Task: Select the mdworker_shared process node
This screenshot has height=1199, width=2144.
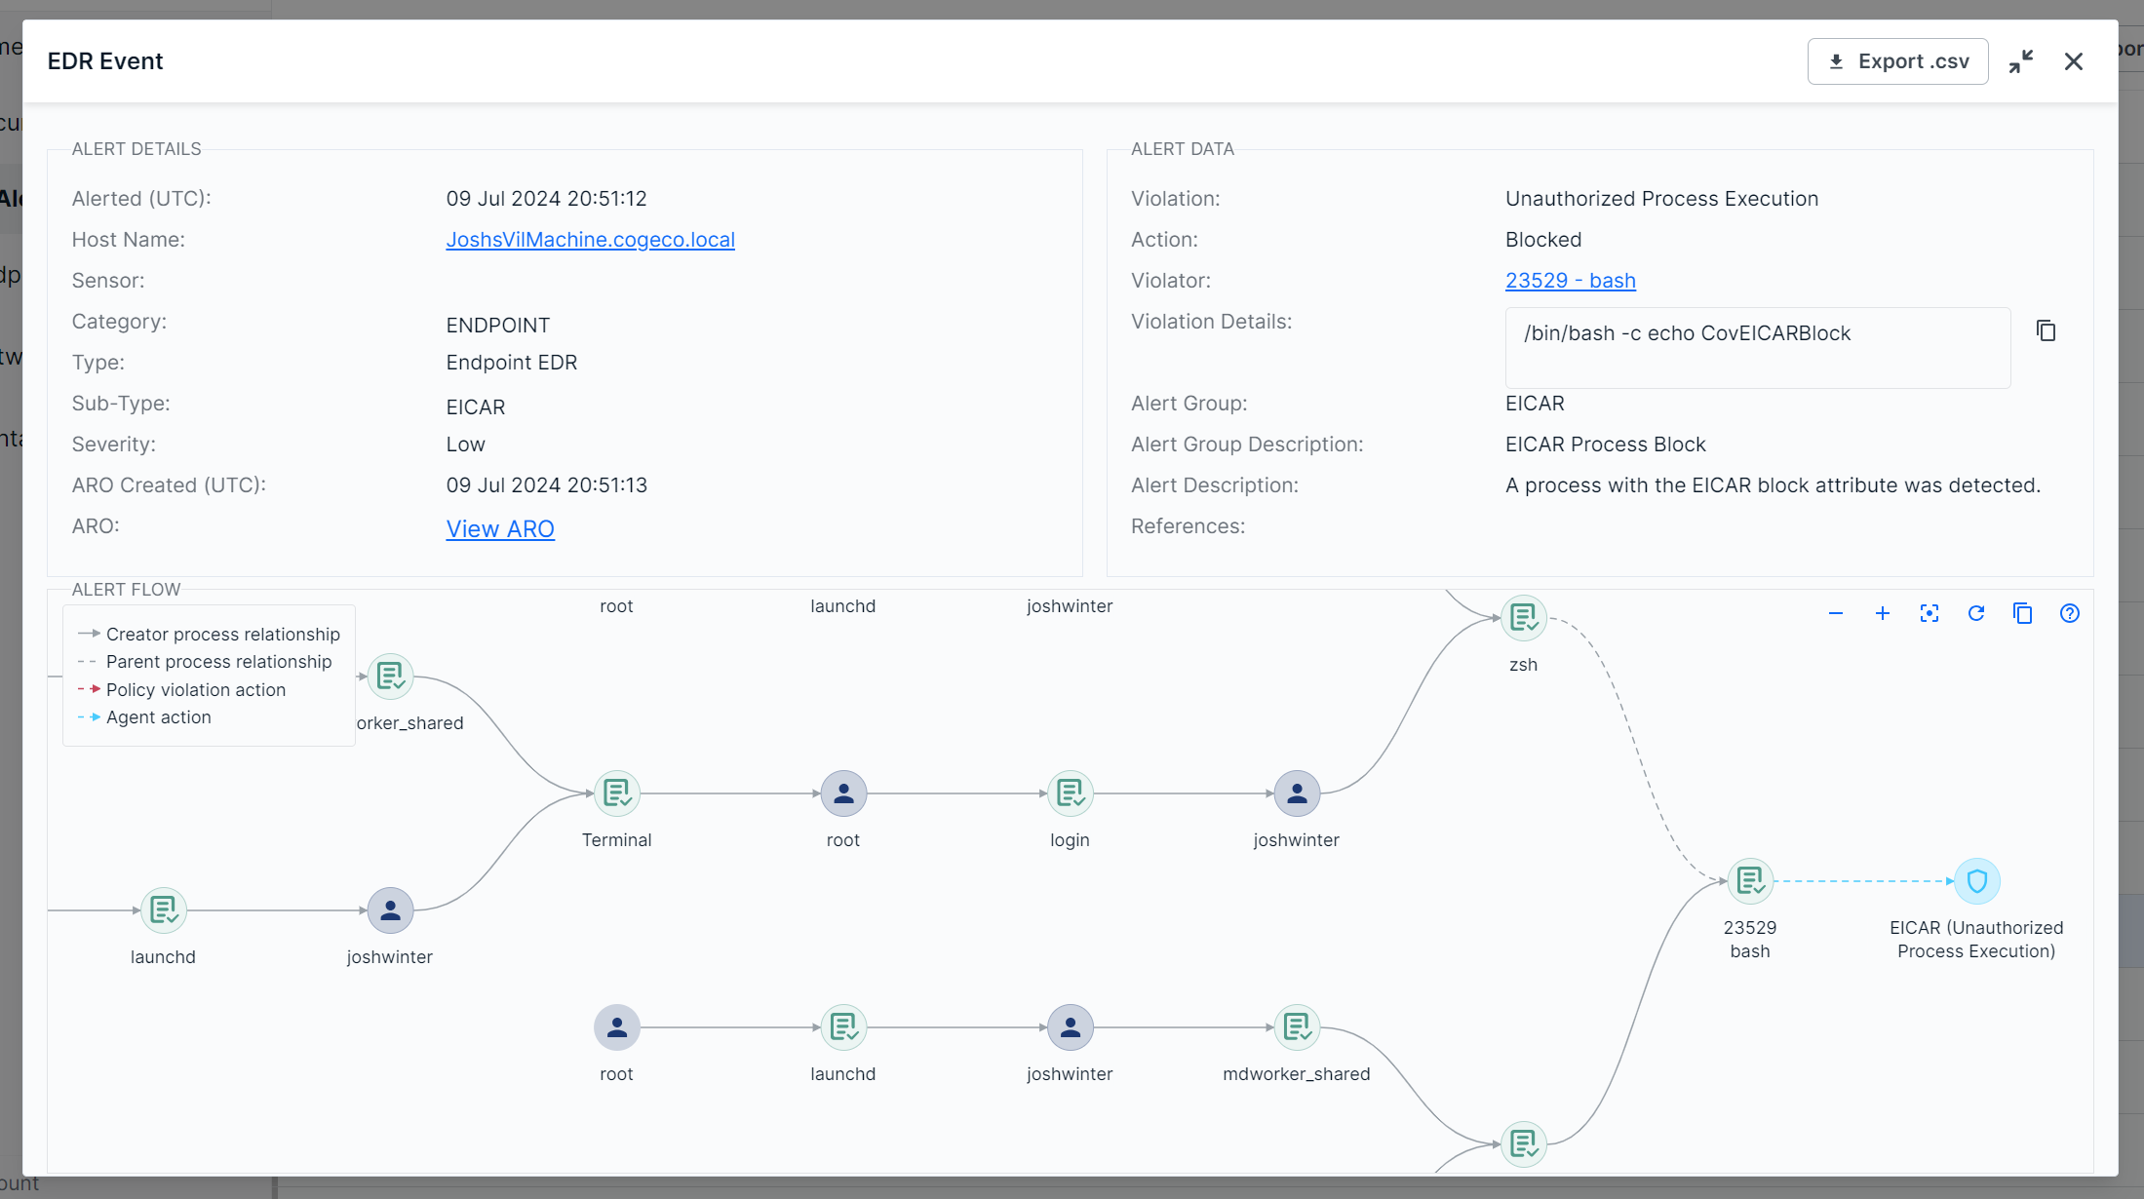Action: [x=1297, y=1027]
